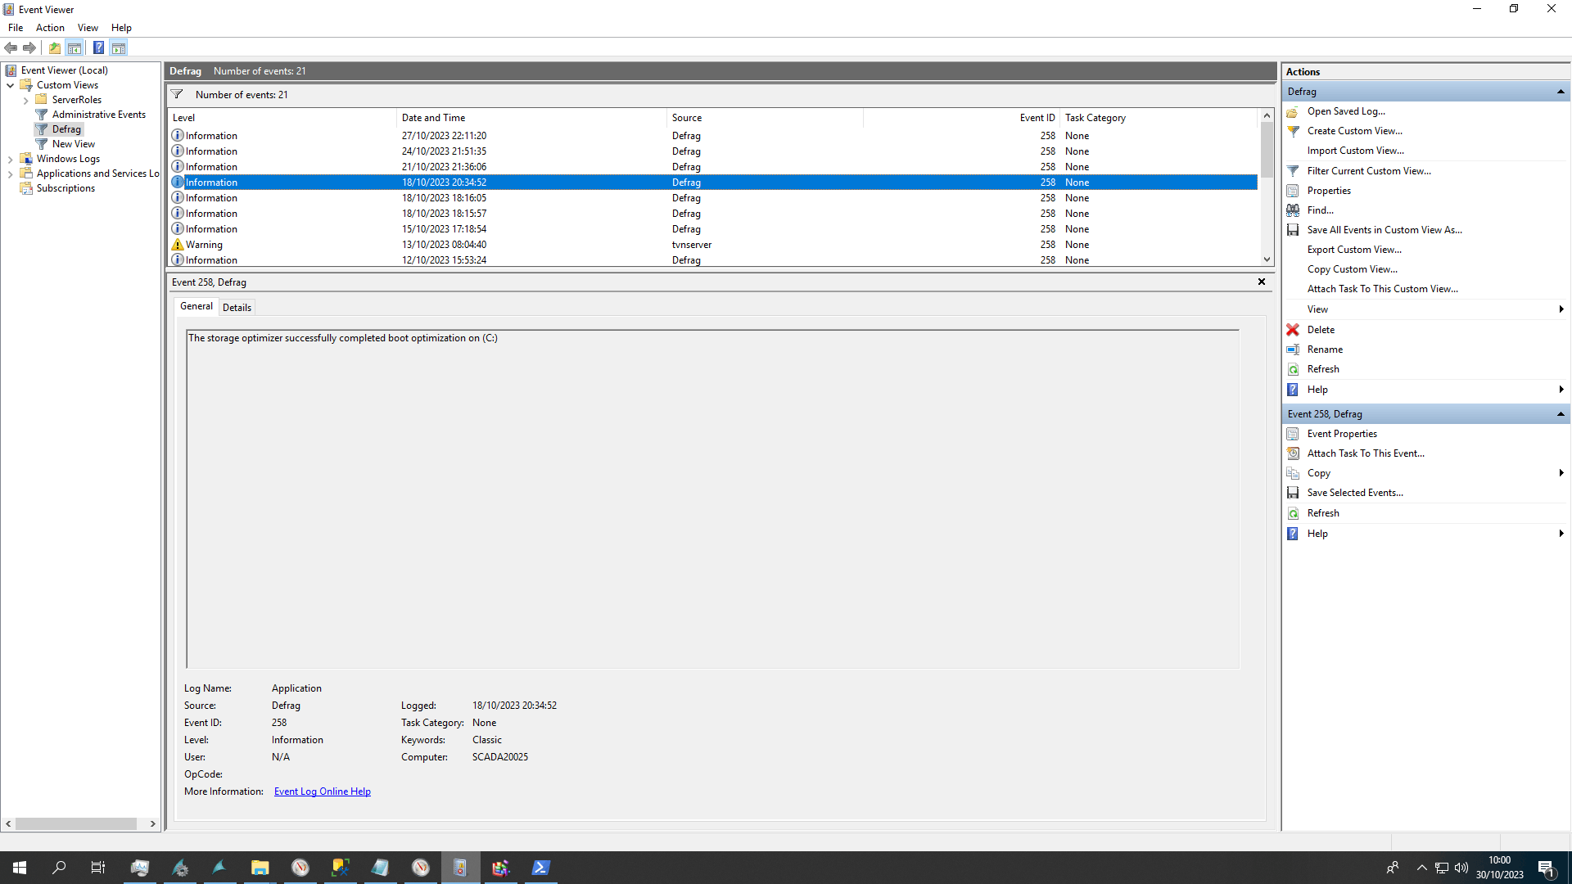Click the event description text box
The width and height of the screenshot is (1572, 884).
click(712, 499)
